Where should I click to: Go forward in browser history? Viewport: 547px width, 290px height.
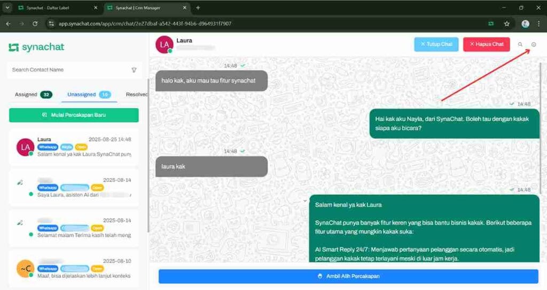[21, 23]
